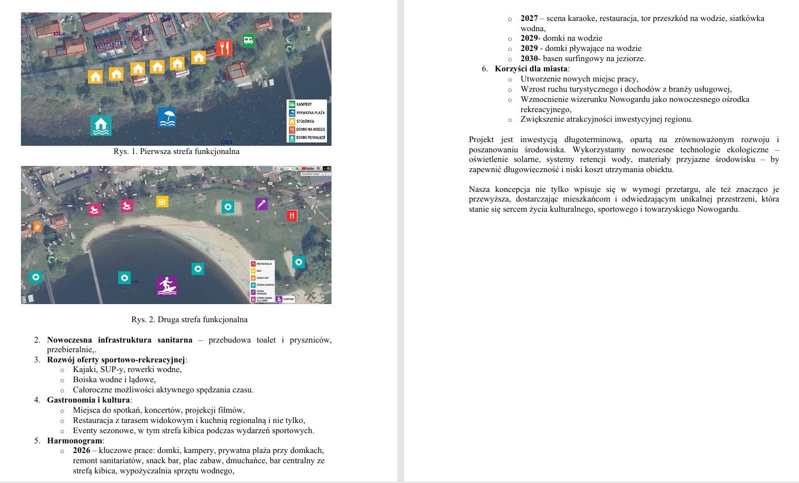Click the red restaurant icon on second map

pyautogui.click(x=291, y=215)
